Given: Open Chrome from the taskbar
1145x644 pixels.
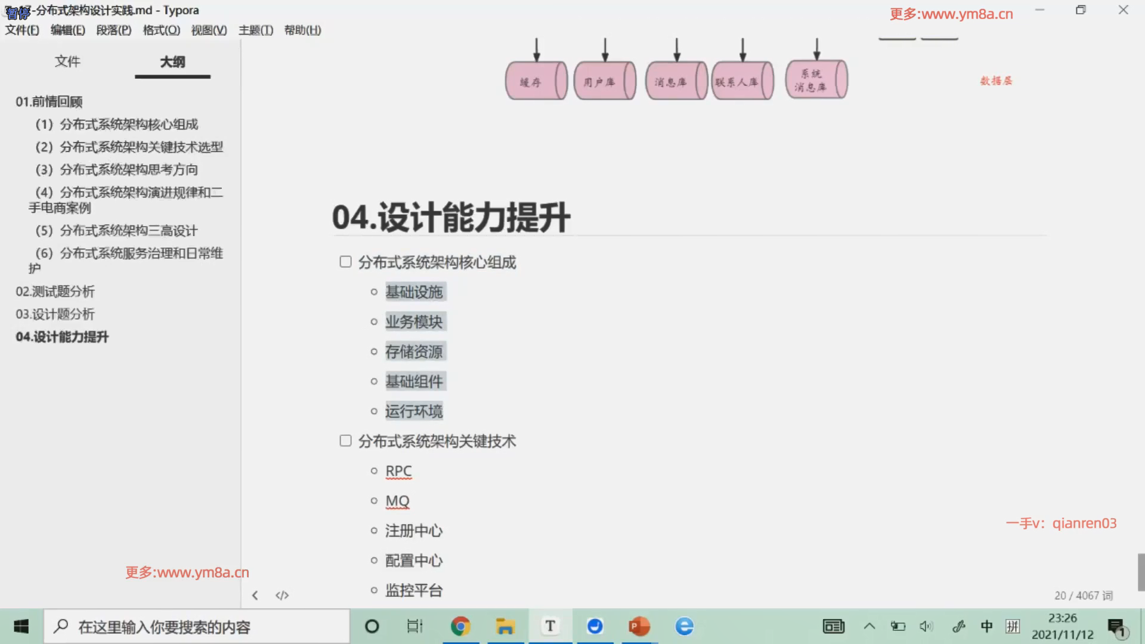Looking at the screenshot, I should [x=460, y=626].
